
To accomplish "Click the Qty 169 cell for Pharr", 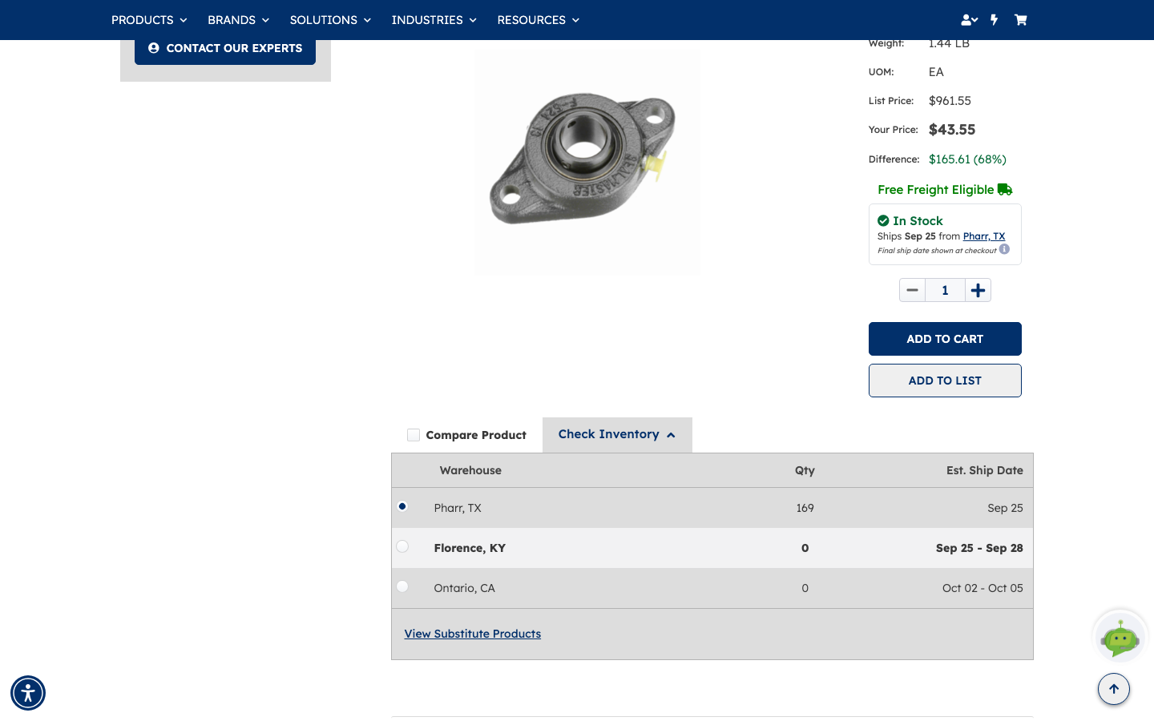I will 805,508.
